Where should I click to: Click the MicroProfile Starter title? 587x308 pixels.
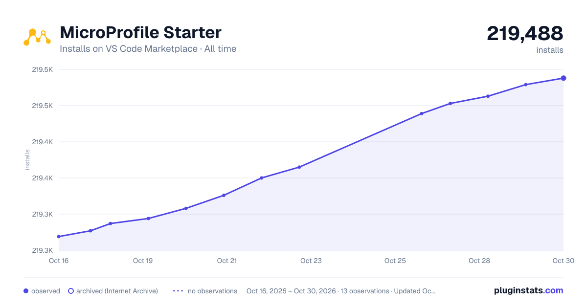(140, 32)
